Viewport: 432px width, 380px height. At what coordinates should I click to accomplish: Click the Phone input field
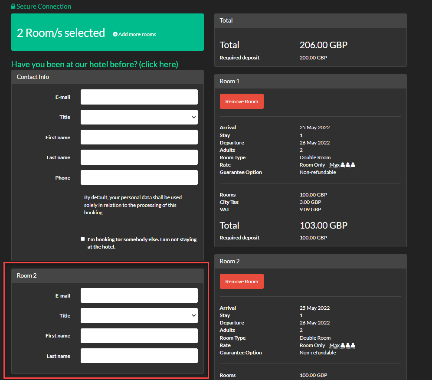[x=139, y=177]
